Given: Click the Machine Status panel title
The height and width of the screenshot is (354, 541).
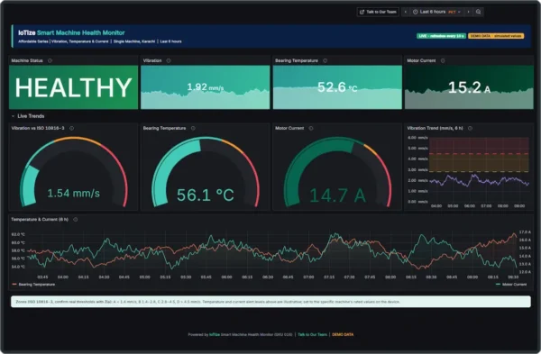Looking at the screenshot, I should 27,60.
